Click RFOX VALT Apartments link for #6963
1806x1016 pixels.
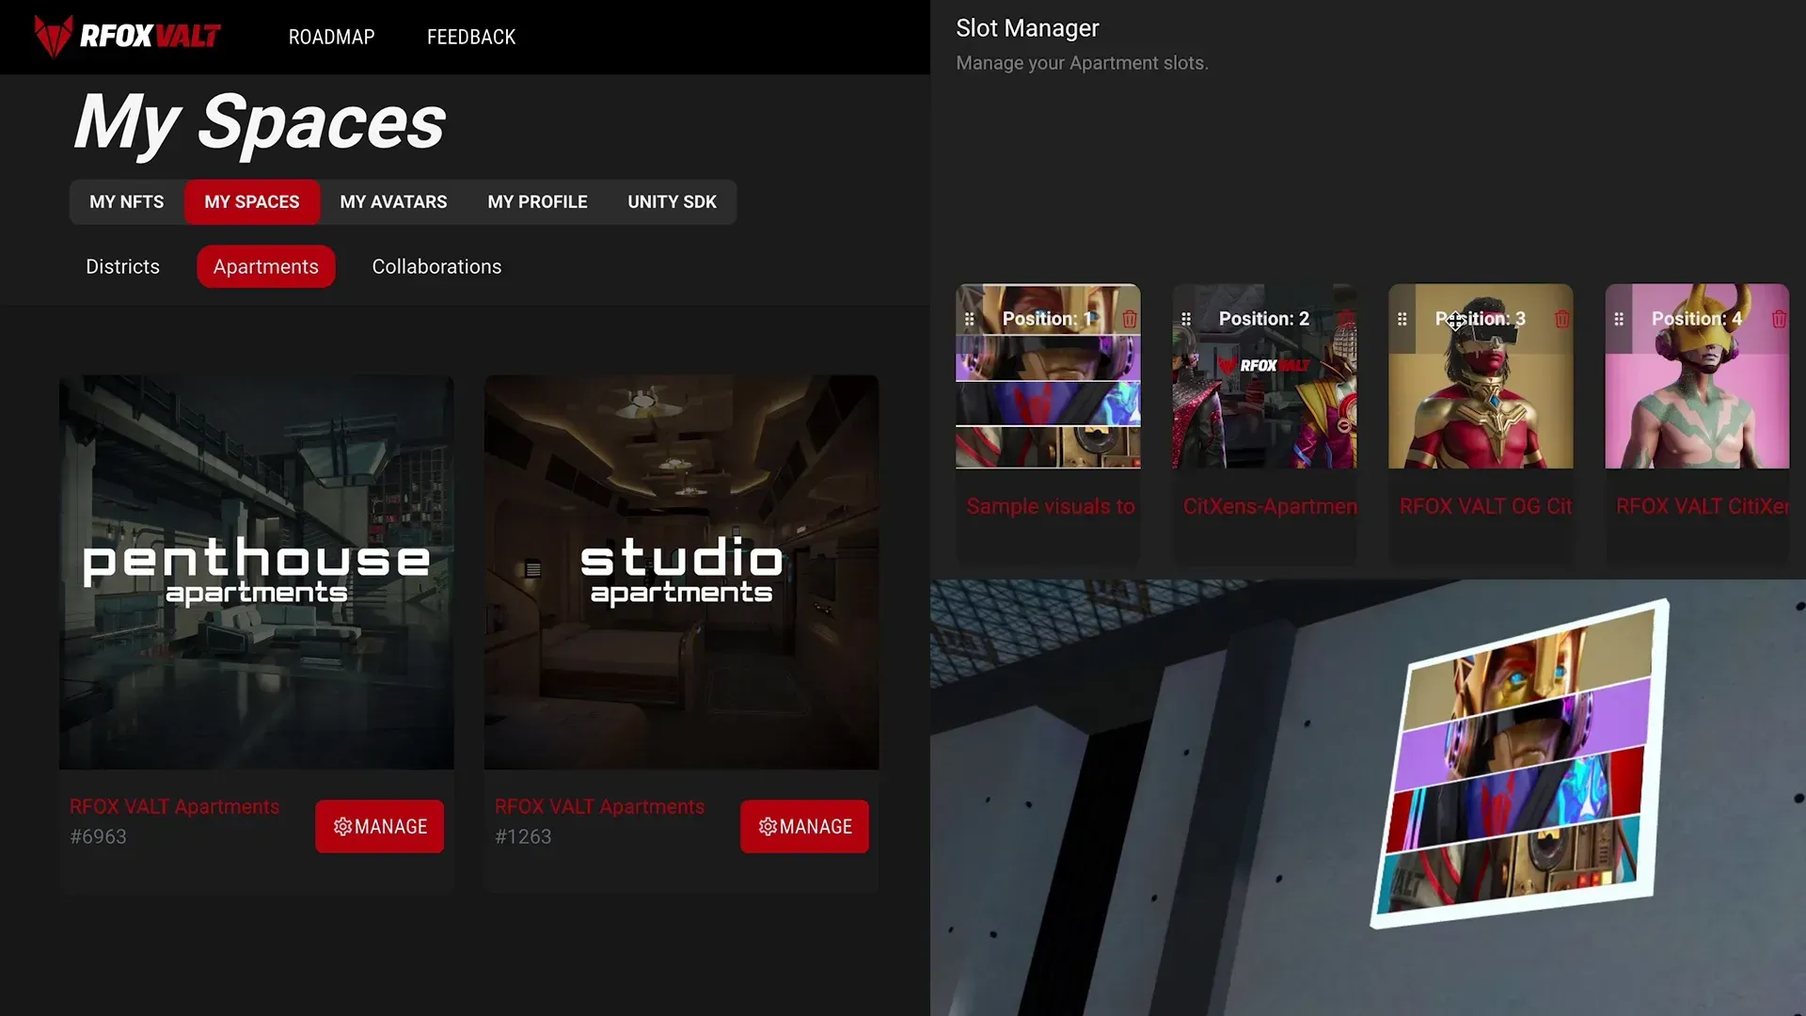coord(174,806)
